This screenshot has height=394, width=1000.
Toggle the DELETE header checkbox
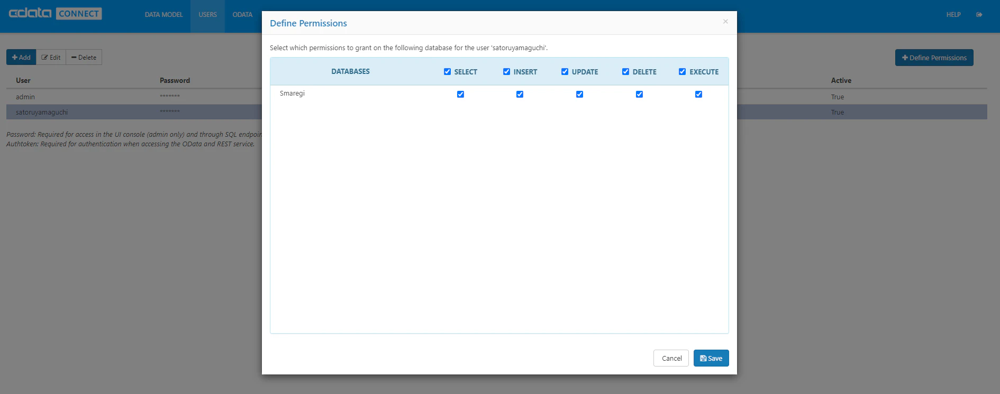pyautogui.click(x=625, y=71)
